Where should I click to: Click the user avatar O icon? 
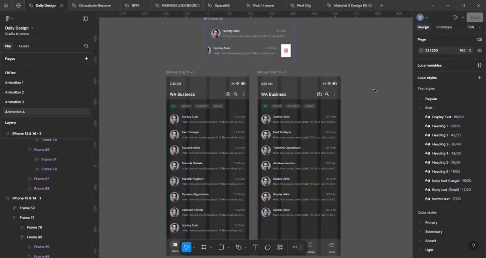[x=420, y=17]
